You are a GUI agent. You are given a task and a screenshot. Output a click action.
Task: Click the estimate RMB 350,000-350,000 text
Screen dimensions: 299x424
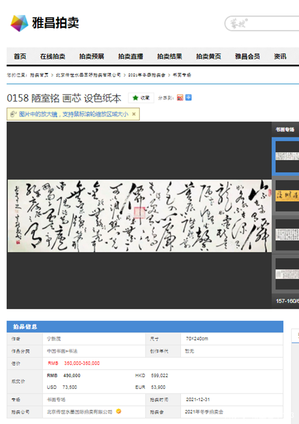pyautogui.click(x=74, y=363)
